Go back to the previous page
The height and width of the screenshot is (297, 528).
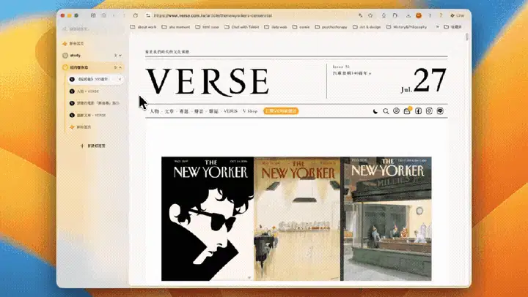[114, 15]
